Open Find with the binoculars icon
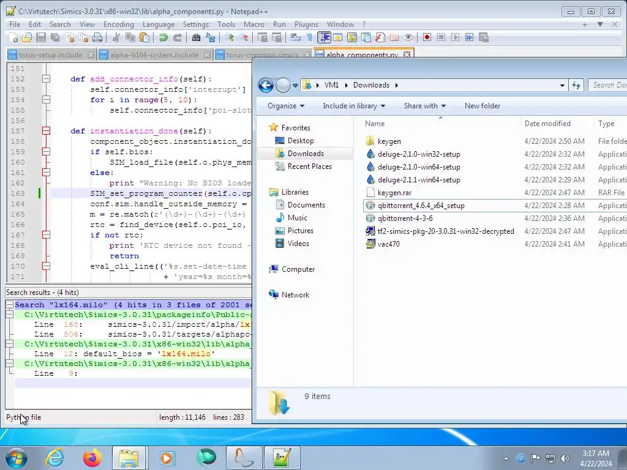Screen dimensions: 627x470 196,37
